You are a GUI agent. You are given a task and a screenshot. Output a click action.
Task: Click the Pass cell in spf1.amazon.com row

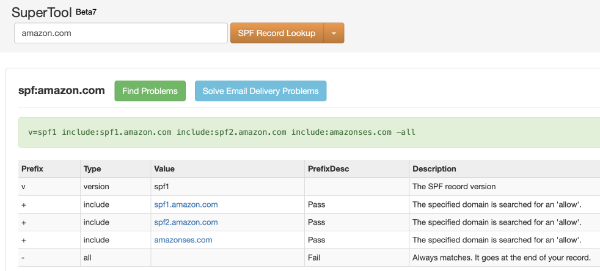click(357, 204)
